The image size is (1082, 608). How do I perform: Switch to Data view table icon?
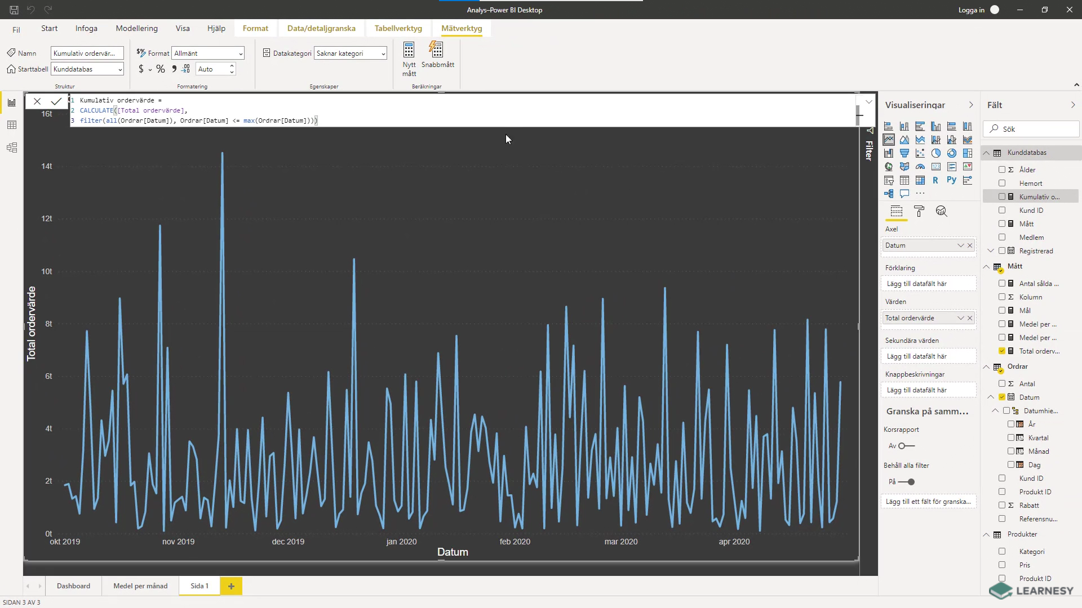pos(12,125)
